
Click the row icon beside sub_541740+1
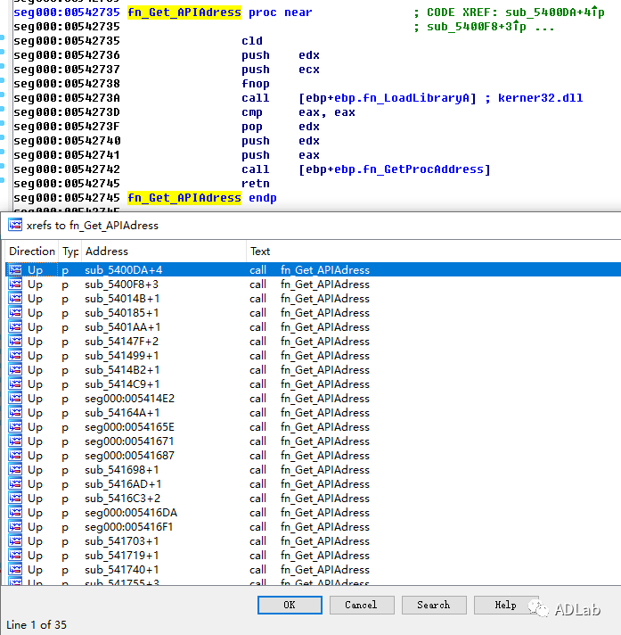click(x=15, y=570)
